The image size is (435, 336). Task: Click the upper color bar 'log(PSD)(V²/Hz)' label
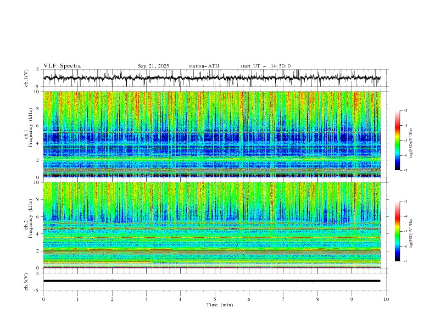click(411, 143)
